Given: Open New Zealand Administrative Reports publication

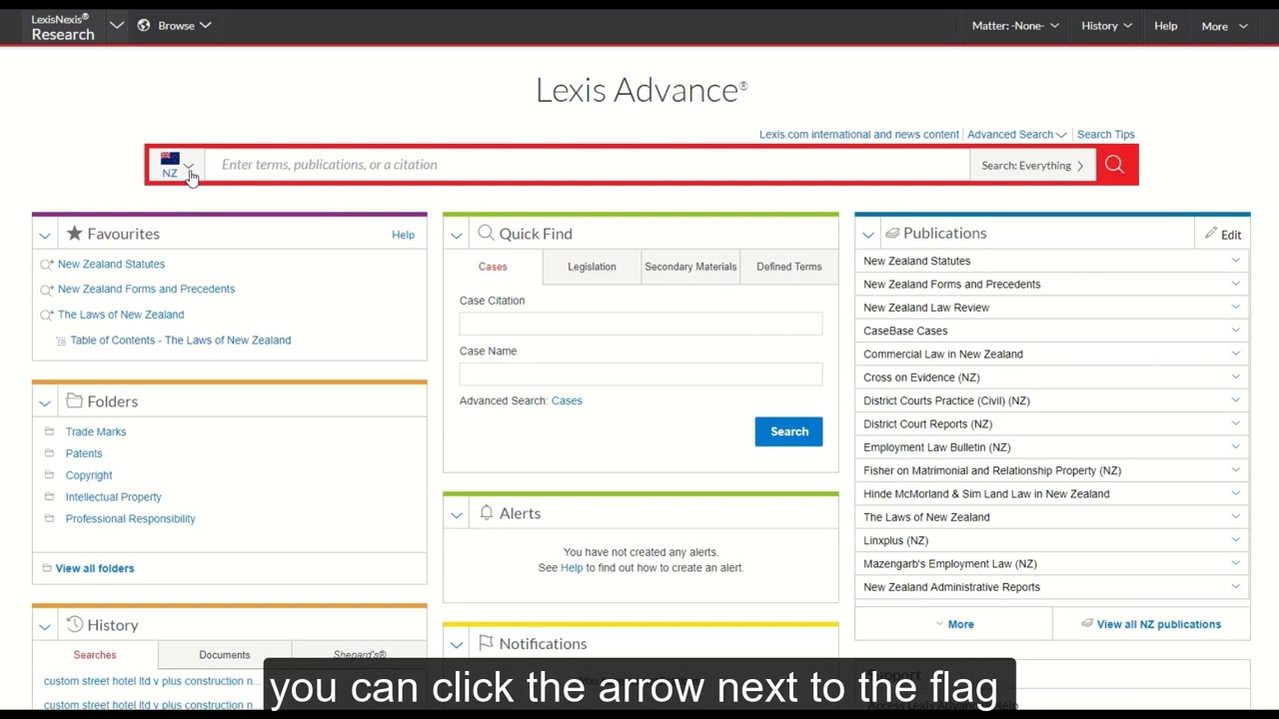Looking at the screenshot, I should pos(951,587).
